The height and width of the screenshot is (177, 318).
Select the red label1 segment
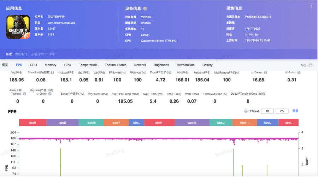pos(33,123)
